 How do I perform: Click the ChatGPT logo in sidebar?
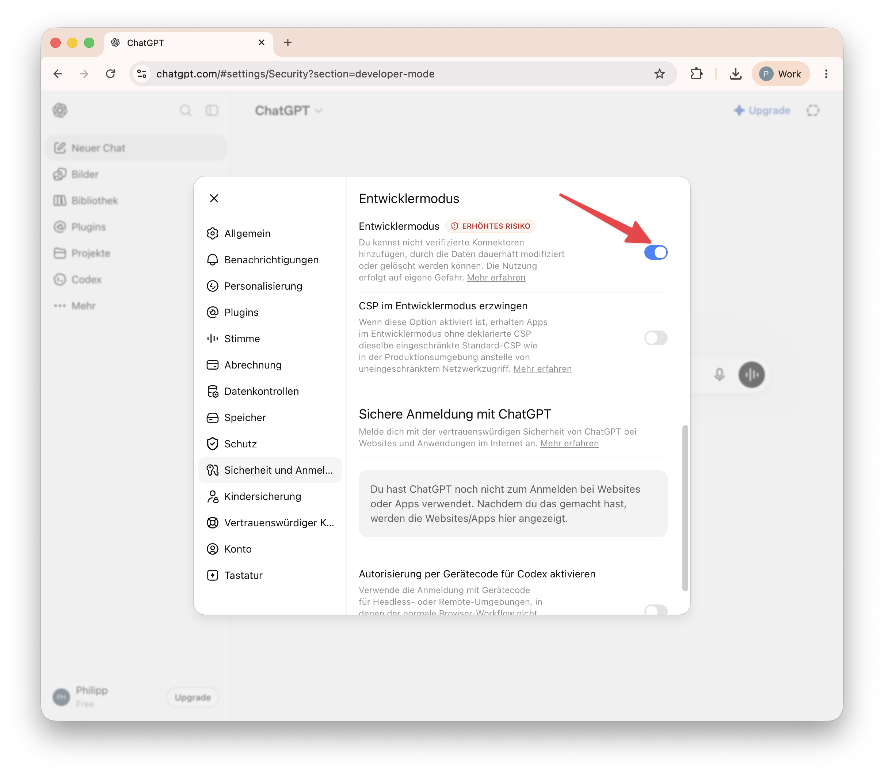pyautogui.click(x=60, y=111)
